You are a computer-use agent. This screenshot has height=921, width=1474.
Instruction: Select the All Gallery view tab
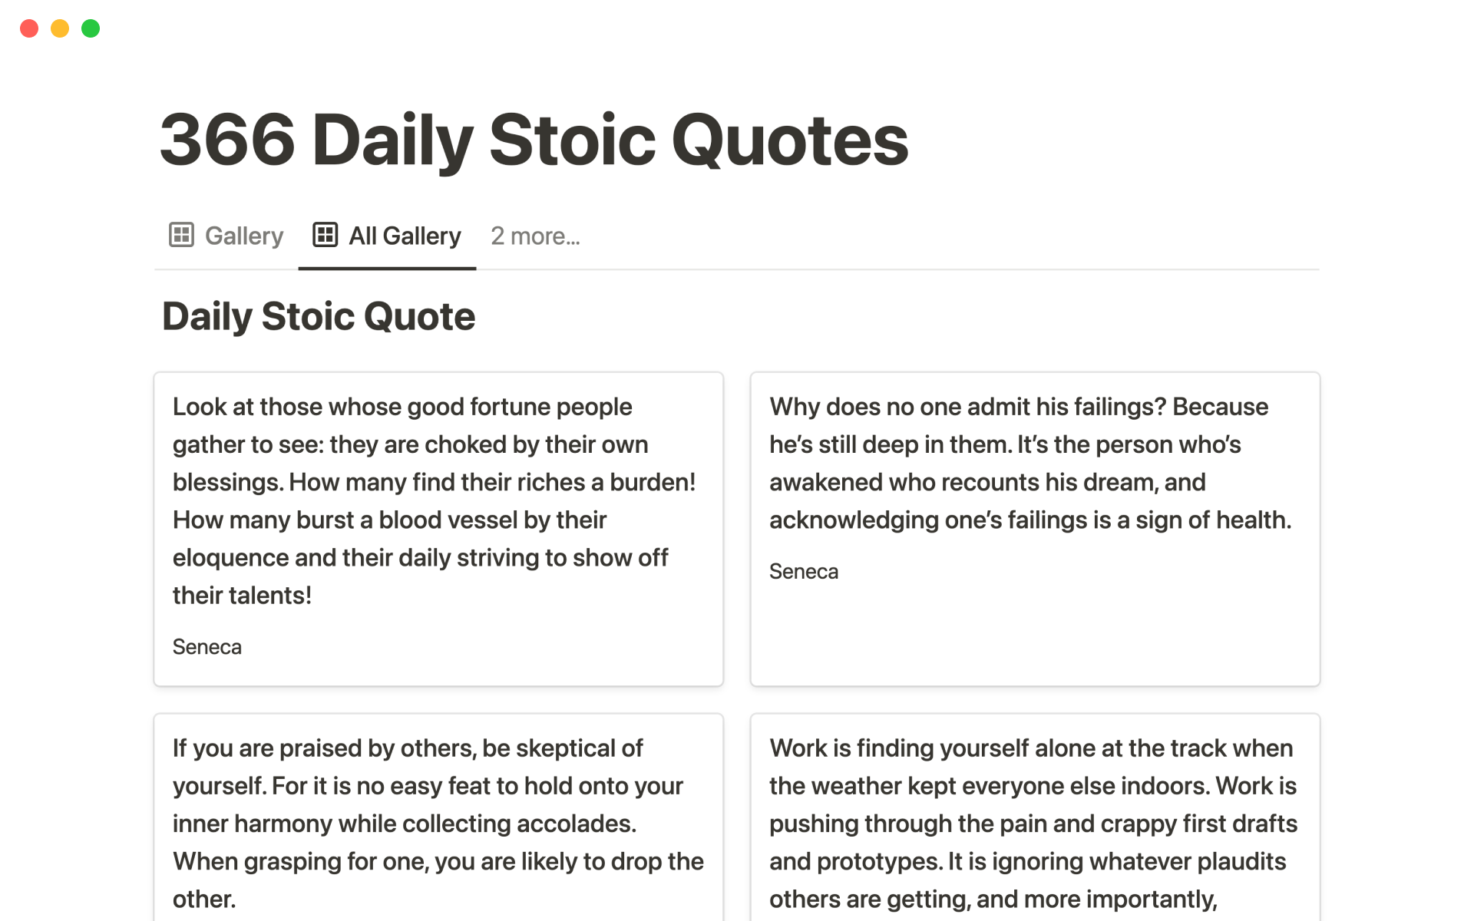[405, 236]
